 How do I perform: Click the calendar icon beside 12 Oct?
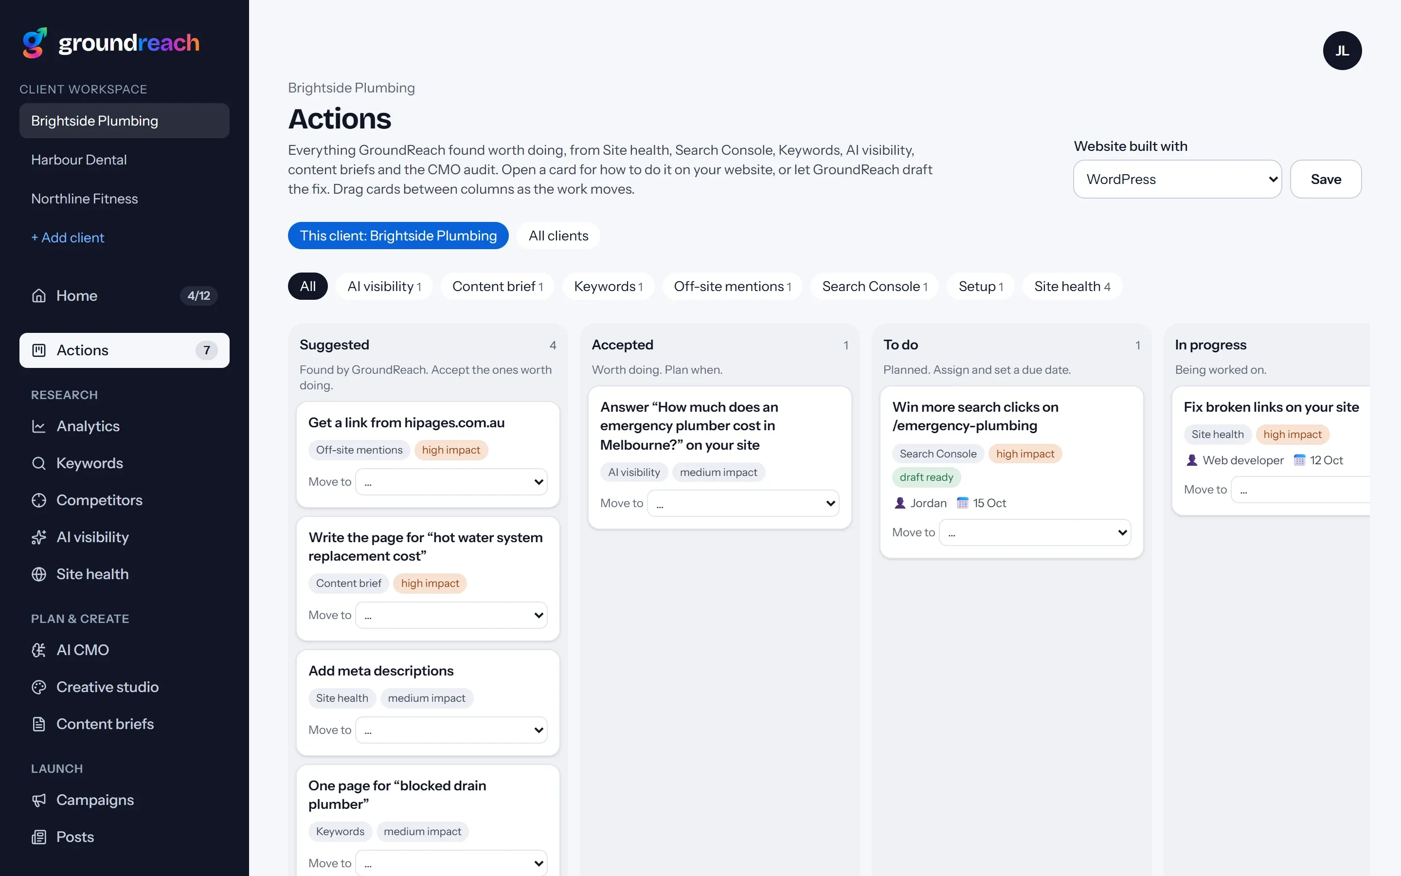point(1299,460)
